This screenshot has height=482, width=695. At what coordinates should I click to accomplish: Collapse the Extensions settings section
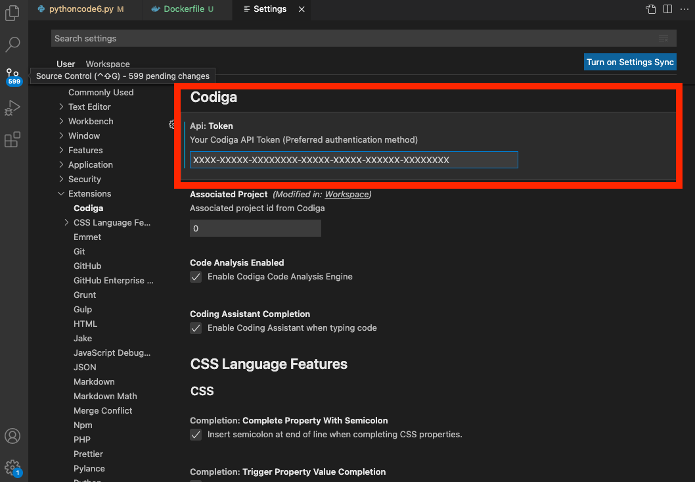tap(61, 193)
